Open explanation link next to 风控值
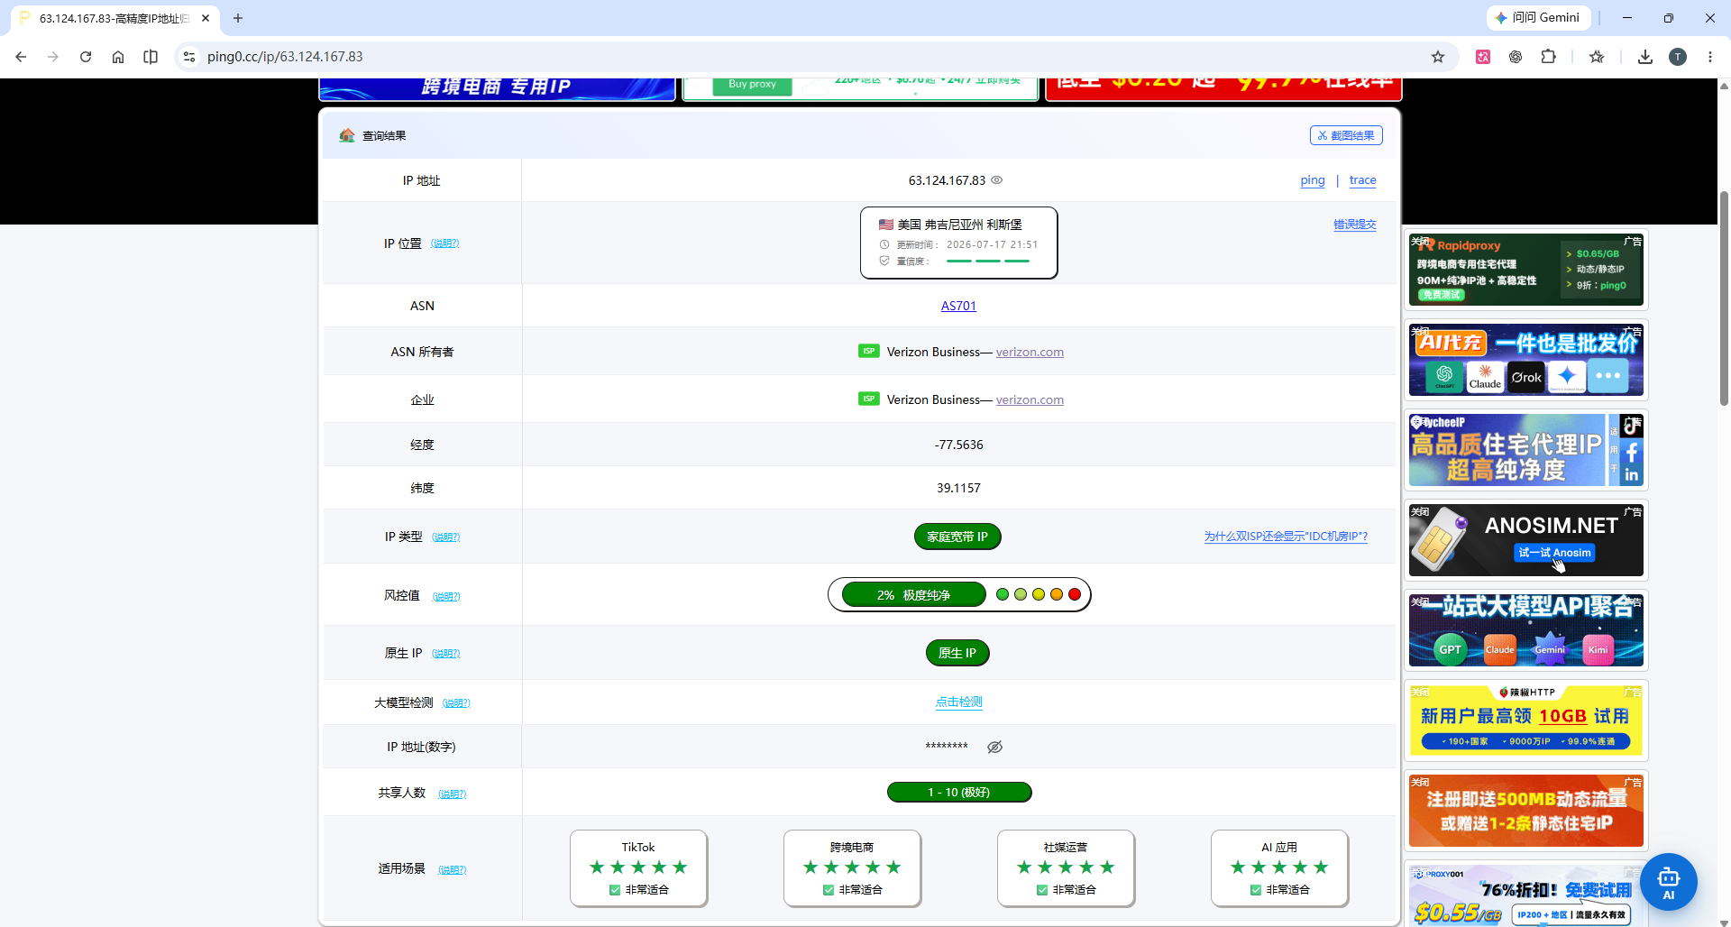 (x=446, y=597)
